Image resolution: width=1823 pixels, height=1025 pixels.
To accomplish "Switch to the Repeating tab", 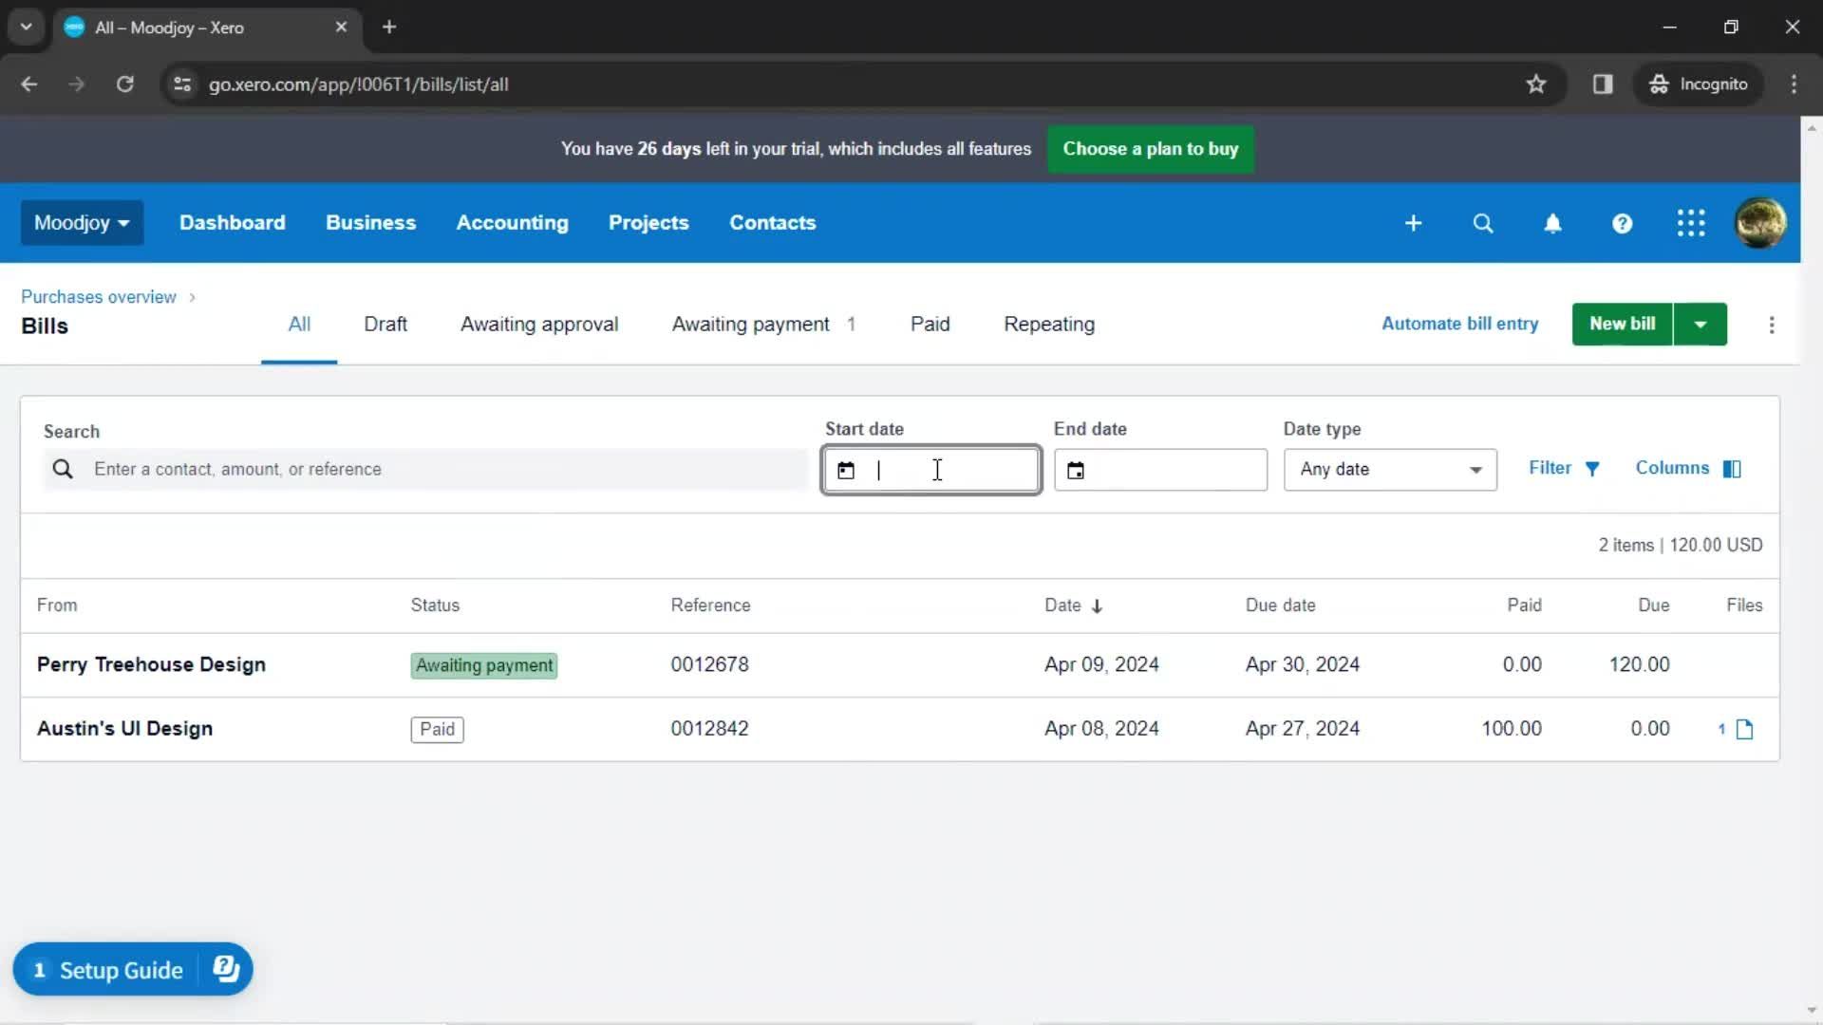I will pos(1049,325).
